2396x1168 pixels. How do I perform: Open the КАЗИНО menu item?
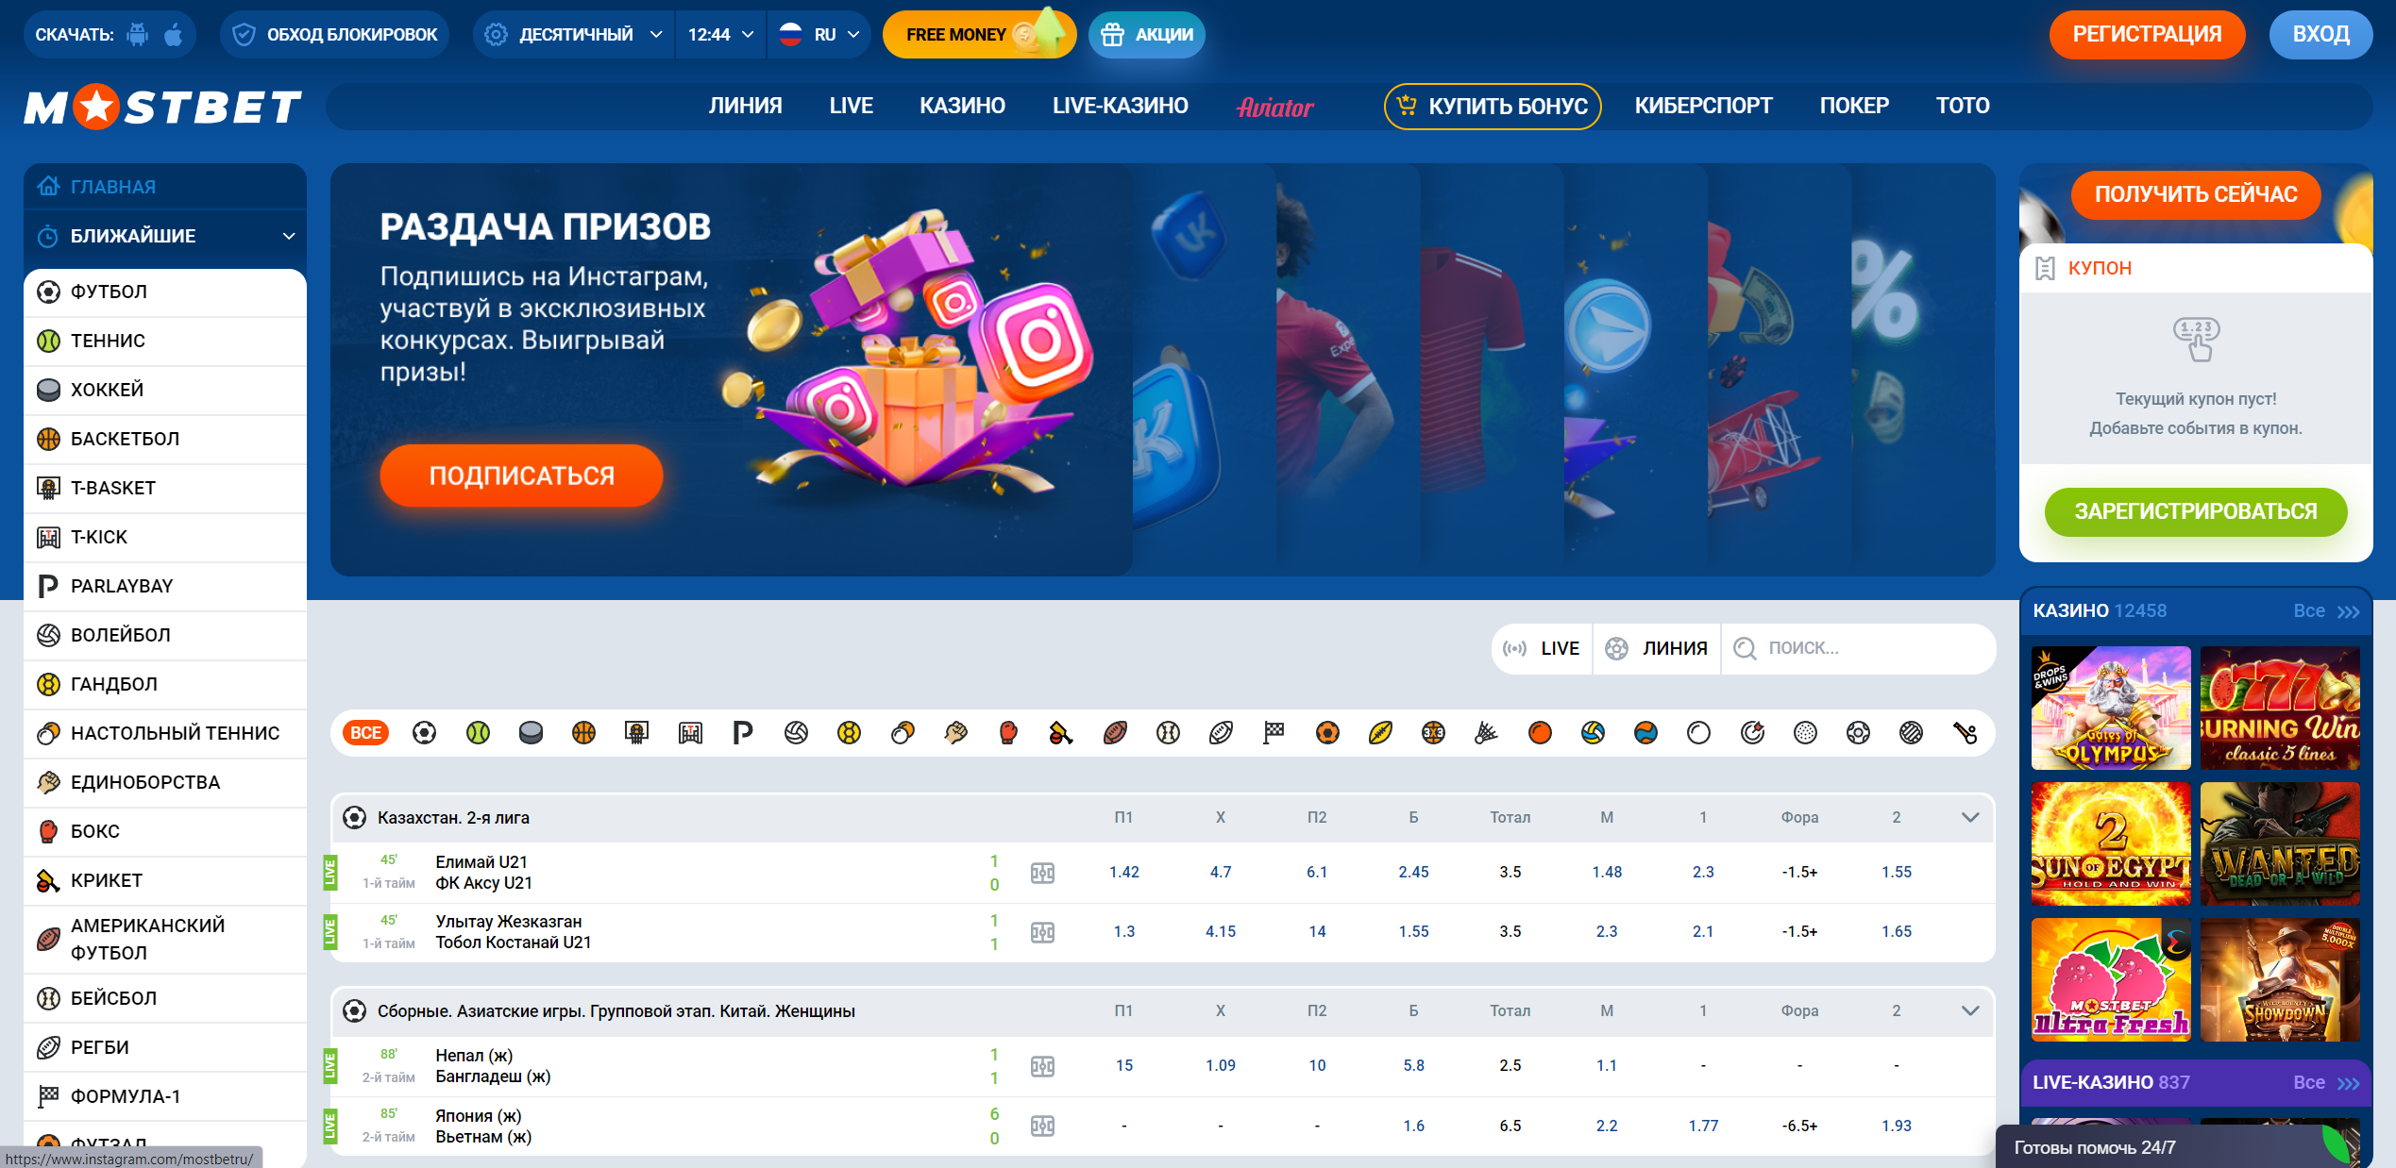pyautogui.click(x=962, y=106)
